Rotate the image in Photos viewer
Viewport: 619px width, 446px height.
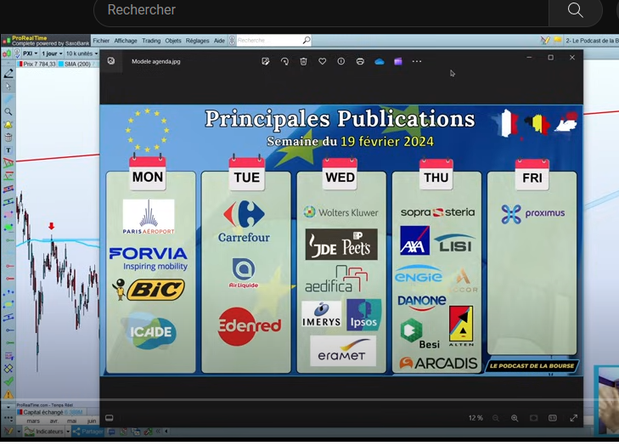(x=284, y=61)
